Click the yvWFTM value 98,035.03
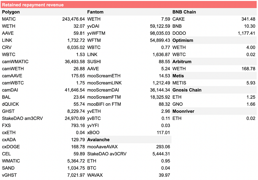258x180 pixels. pos(160,33)
